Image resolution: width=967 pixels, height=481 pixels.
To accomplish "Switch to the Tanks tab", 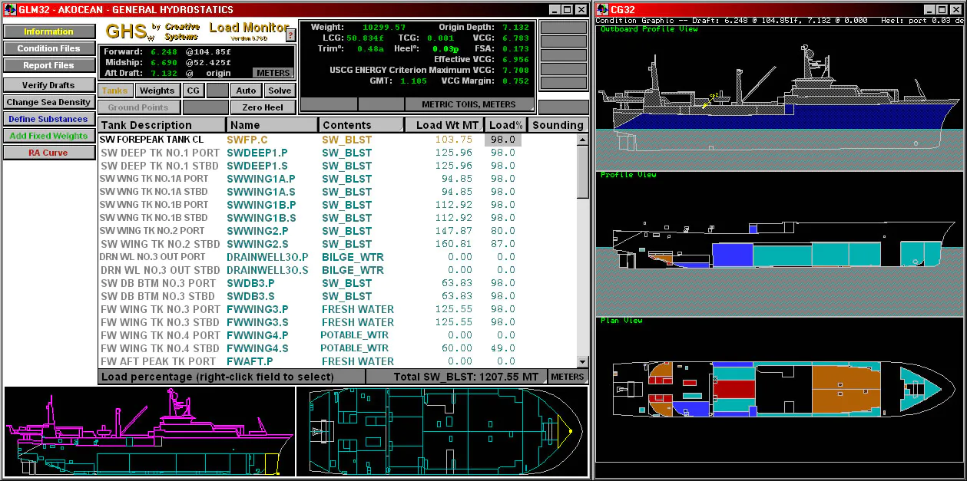I will [x=115, y=91].
